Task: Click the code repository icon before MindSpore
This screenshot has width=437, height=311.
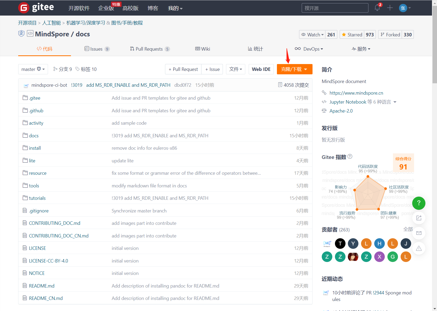Action: pyautogui.click(x=30, y=33)
